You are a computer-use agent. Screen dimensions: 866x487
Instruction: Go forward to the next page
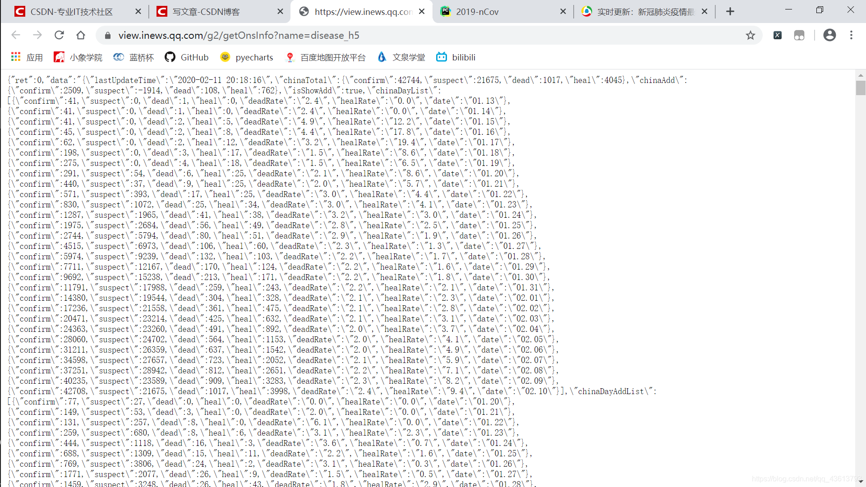(37, 35)
